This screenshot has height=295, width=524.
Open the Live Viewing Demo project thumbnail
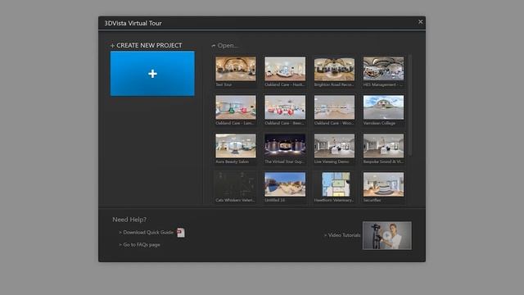(334, 146)
